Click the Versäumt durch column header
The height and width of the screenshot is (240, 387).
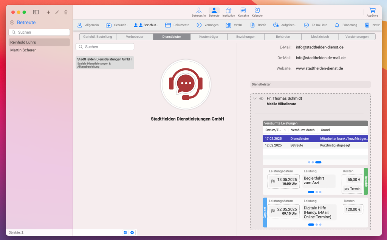pos(303,130)
